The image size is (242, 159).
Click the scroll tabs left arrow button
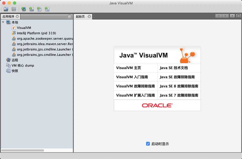(219, 16)
